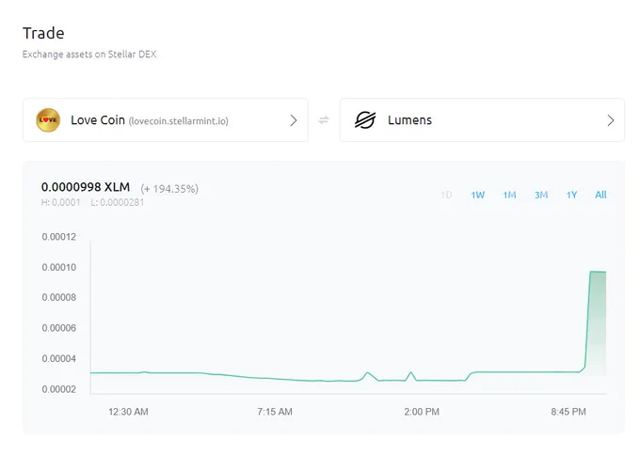Show the All time chart range
The height and width of the screenshot is (455, 640).
(600, 195)
